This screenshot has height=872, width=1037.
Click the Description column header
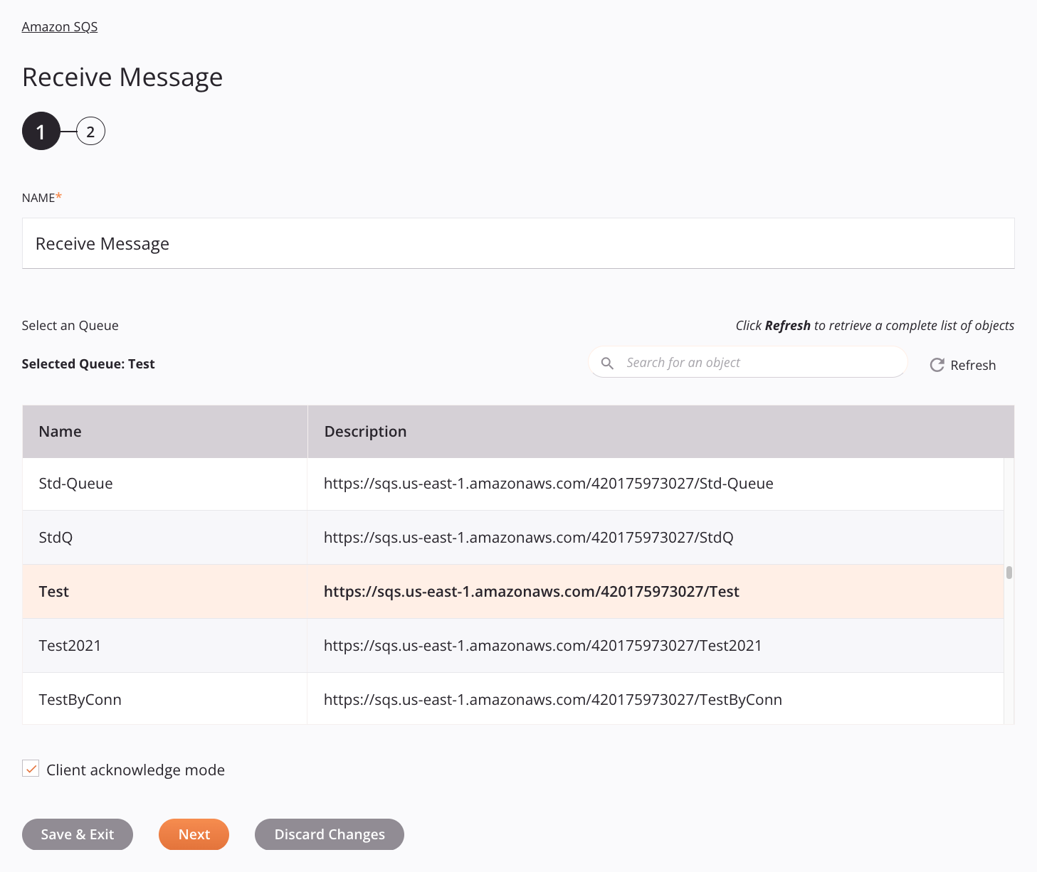(660, 432)
